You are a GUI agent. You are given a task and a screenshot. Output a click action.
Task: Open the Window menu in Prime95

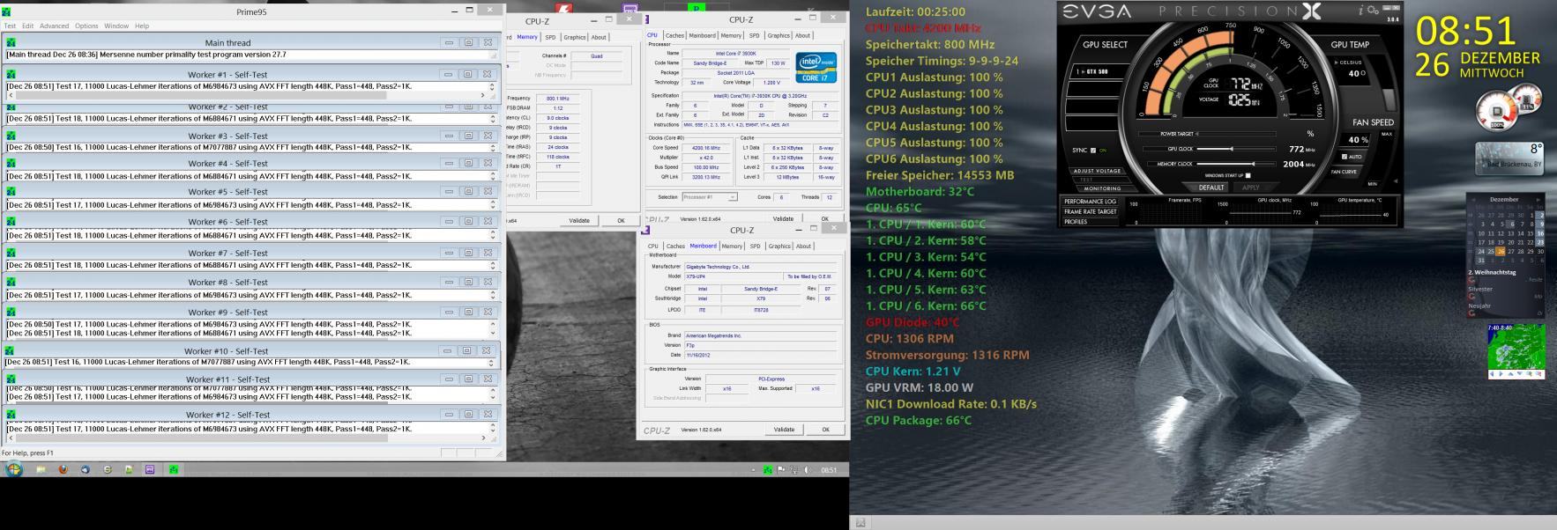point(116,26)
